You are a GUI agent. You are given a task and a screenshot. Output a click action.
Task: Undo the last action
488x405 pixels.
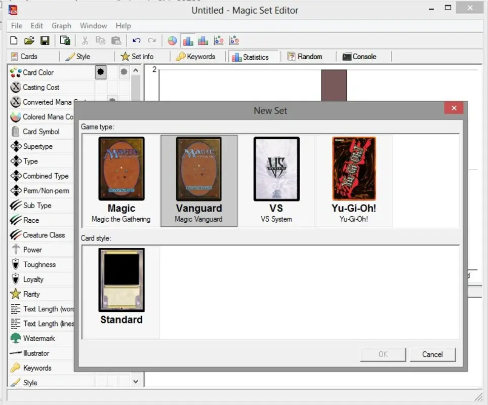136,40
